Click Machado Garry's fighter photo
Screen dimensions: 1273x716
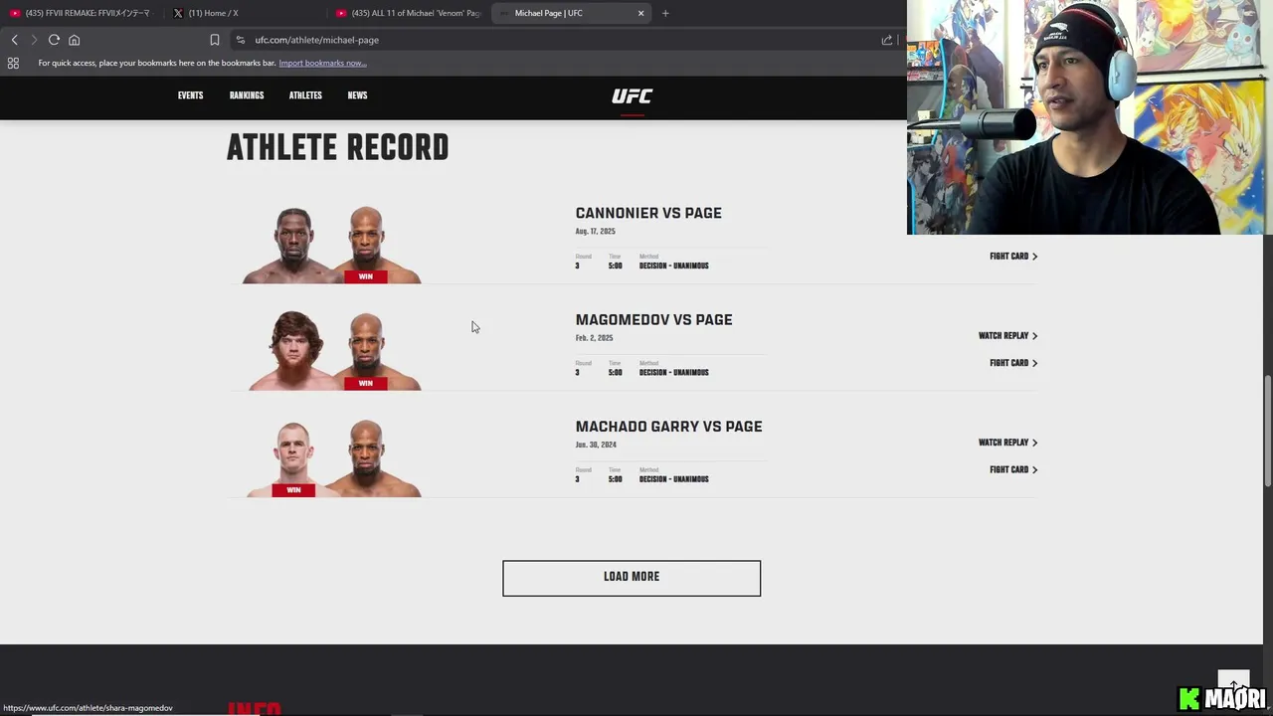[293, 457]
